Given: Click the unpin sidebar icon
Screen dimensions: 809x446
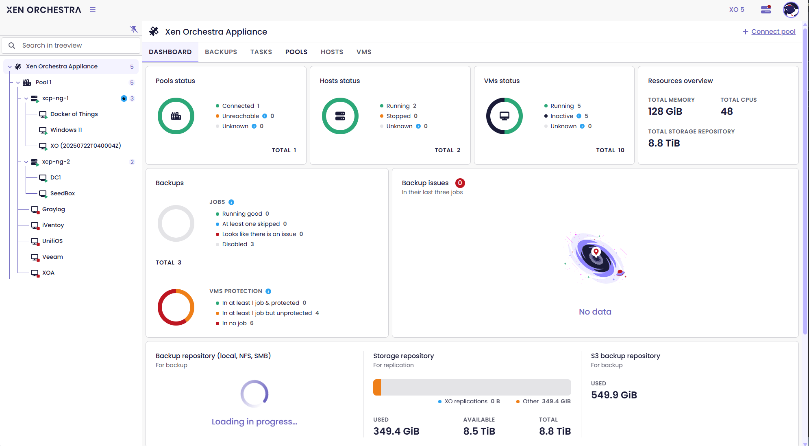Looking at the screenshot, I should [134, 29].
